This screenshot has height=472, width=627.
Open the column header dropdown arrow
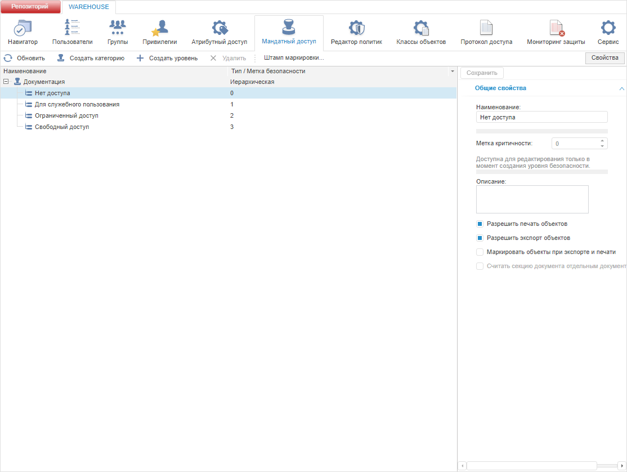coord(453,71)
